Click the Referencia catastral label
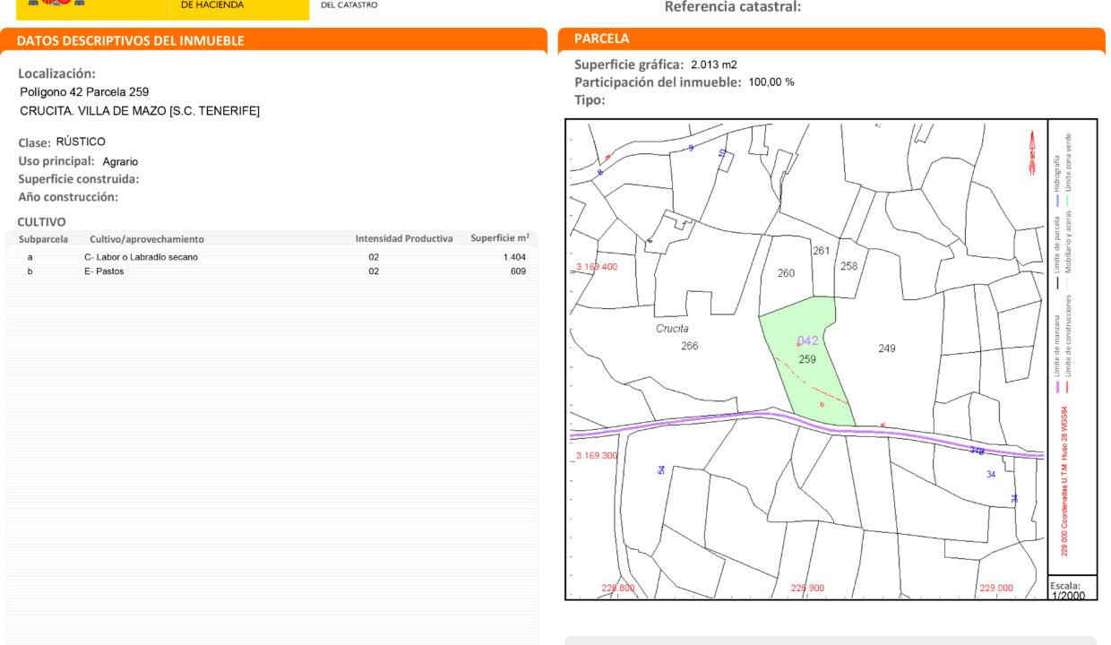Image resolution: width=1111 pixels, height=645 pixels. [x=733, y=7]
